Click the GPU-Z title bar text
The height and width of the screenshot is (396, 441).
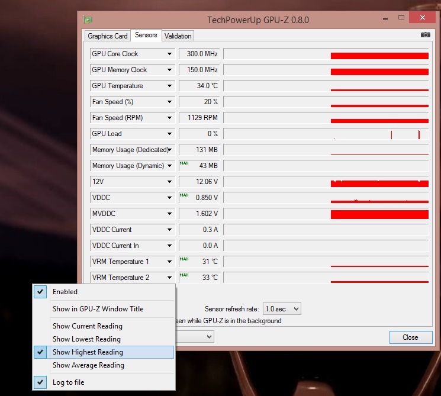coord(258,20)
